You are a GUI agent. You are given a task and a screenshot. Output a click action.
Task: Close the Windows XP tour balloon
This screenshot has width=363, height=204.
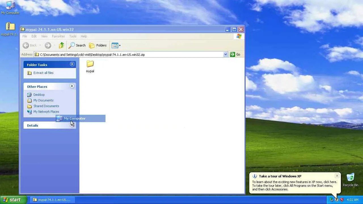pyautogui.click(x=337, y=176)
